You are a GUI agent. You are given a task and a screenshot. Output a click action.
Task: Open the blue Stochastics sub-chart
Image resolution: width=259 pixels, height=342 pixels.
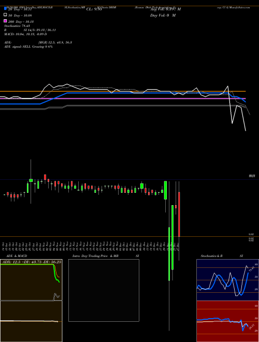click(x=227, y=280)
